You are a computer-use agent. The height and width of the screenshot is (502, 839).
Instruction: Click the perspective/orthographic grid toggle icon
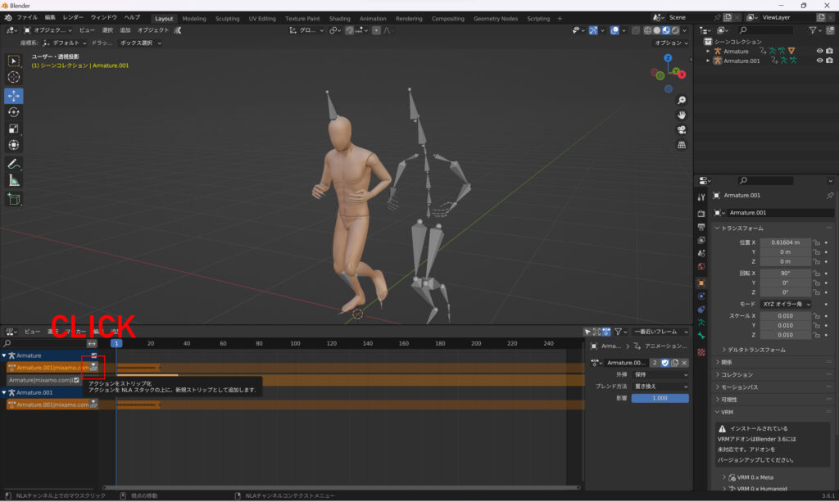(681, 145)
